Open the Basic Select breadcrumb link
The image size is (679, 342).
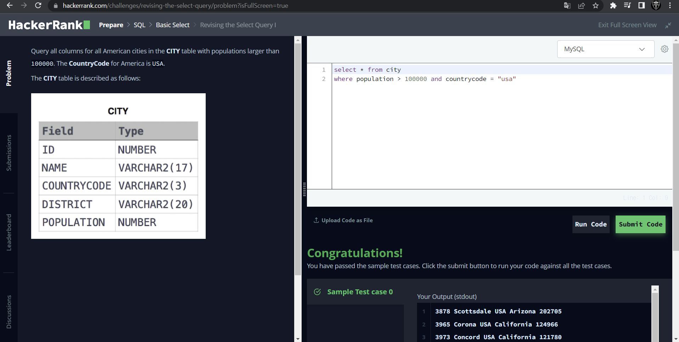coord(172,25)
